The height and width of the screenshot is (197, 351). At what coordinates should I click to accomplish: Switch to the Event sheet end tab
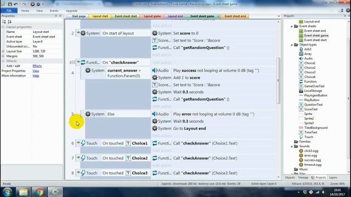tap(235, 16)
